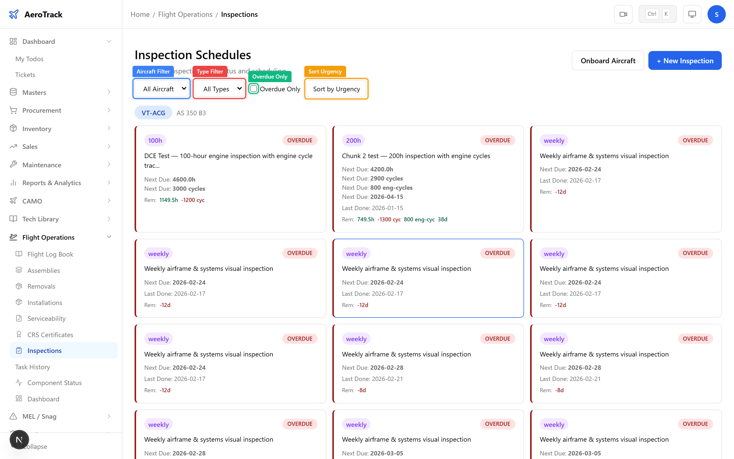Open the All Types dropdown
734x459 pixels.
[219, 88]
